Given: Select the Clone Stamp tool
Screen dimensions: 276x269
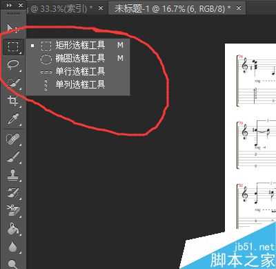Looking at the screenshot, I should [x=13, y=175].
